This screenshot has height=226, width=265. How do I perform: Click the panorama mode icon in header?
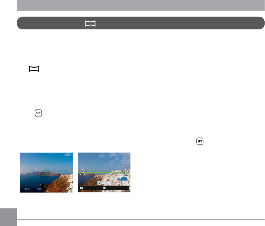pyautogui.click(x=90, y=24)
